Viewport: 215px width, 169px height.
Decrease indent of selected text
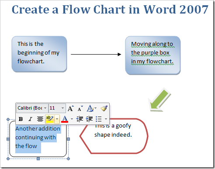tap(80, 119)
